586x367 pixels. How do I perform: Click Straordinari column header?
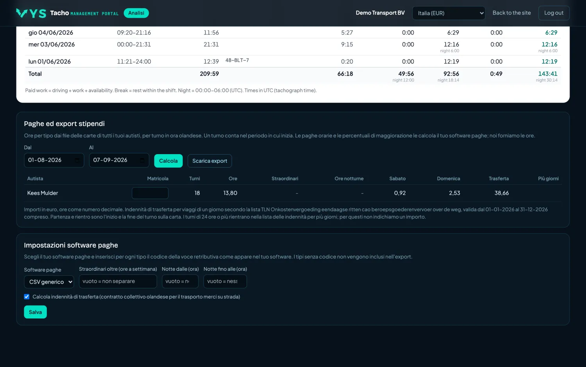[x=285, y=178]
